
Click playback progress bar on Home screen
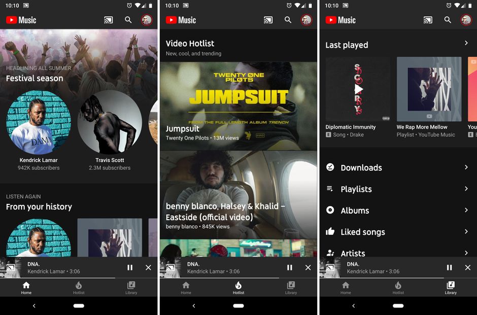tap(79, 278)
